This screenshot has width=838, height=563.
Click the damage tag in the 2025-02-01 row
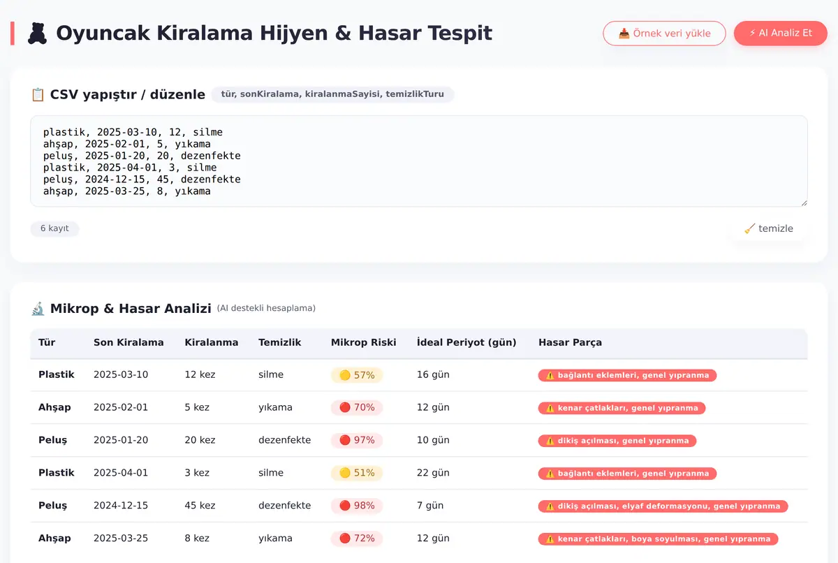click(622, 408)
